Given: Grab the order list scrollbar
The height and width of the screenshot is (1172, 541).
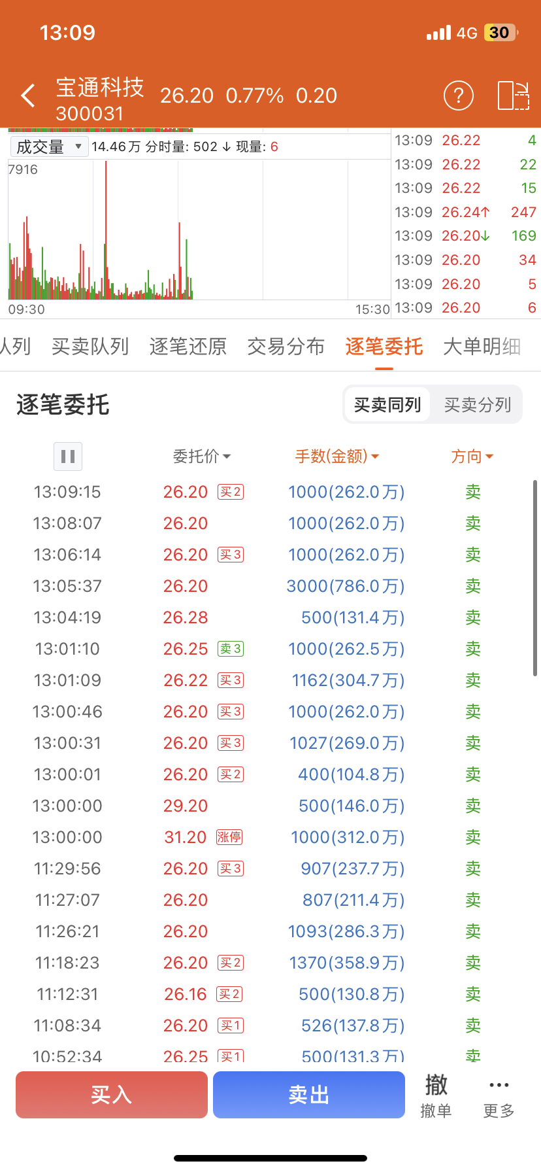Looking at the screenshot, I should [535, 578].
